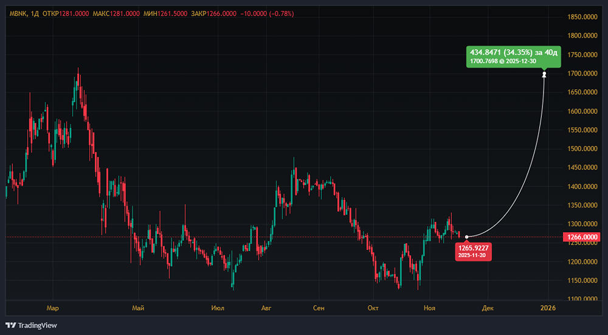Select the white forecast end point marker
The height and width of the screenshot is (335, 608).
(x=544, y=74)
